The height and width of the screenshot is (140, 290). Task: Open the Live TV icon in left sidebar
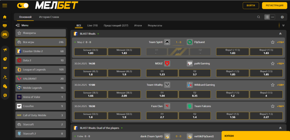click(x=5, y=26)
